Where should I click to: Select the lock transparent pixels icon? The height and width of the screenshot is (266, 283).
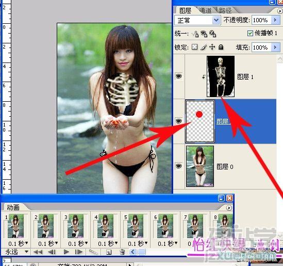point(194,47)
